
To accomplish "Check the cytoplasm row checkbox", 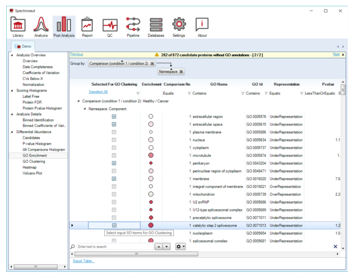I will [x=114, y=147].
